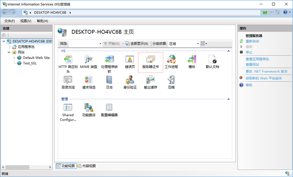293x177 pixels.
Task: Click the 查看网站 link
Action: pyautogui.click(x=252, y=64)
